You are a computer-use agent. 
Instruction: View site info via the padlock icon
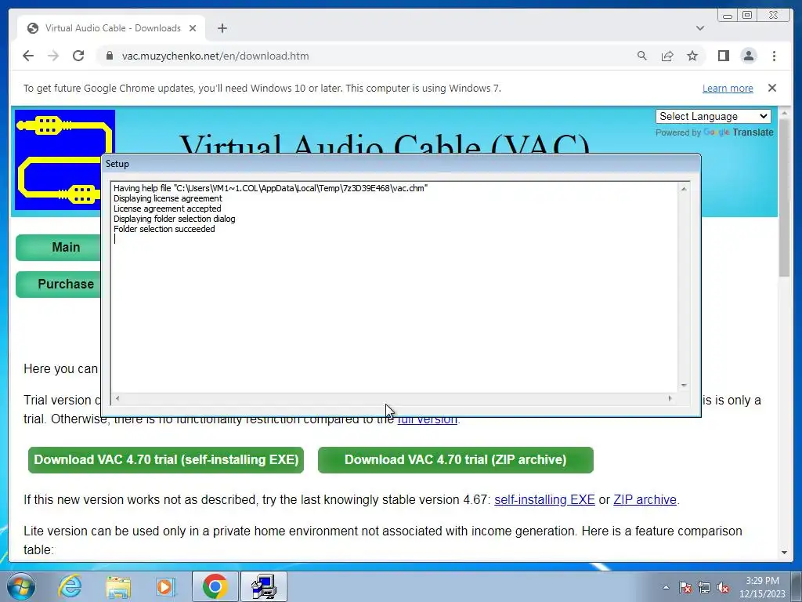(x=109, y=56)
